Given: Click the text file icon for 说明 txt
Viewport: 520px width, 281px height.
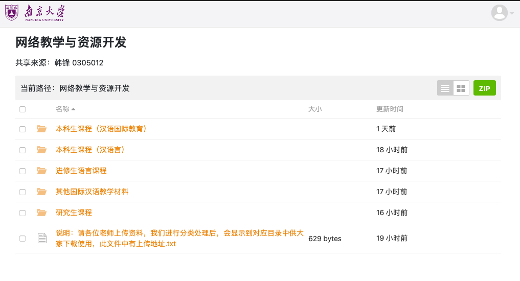Looking at the screenshot, I should click(x=42, y=238).
